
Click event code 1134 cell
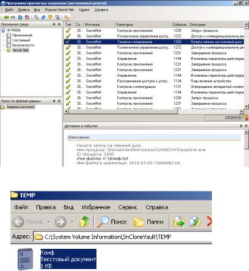coord(177,81)
